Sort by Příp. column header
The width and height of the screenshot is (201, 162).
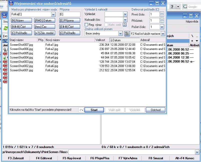(41, 40)
